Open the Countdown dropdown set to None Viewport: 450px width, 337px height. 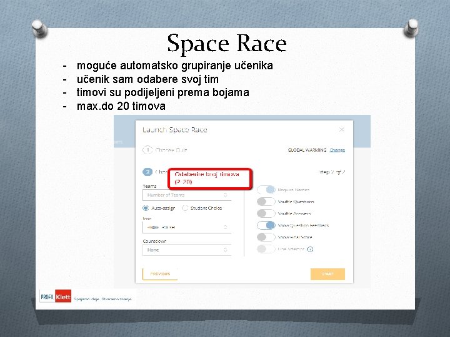point(187,250)
